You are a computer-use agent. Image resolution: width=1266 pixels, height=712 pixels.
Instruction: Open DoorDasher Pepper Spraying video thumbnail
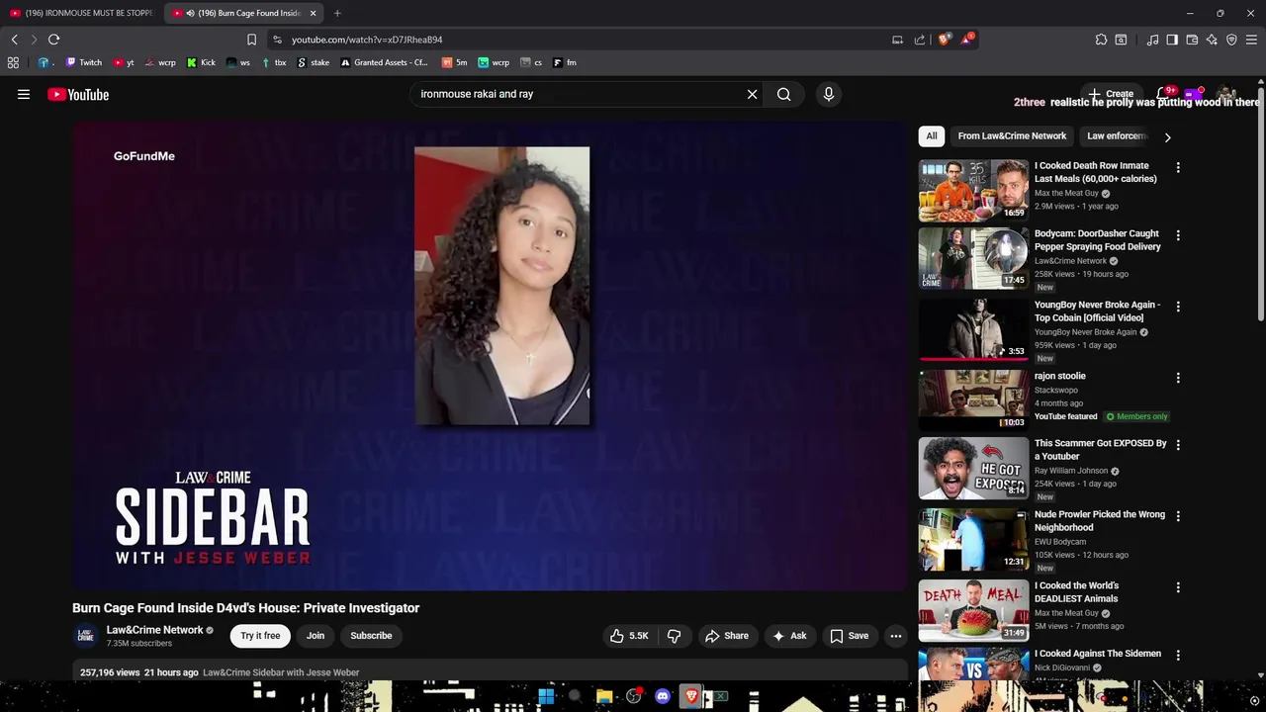973,258
